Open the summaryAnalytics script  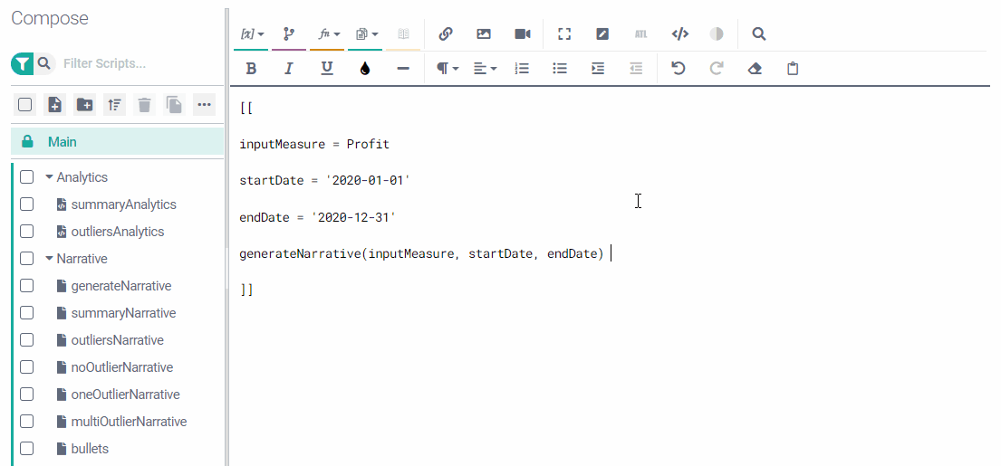123,204
